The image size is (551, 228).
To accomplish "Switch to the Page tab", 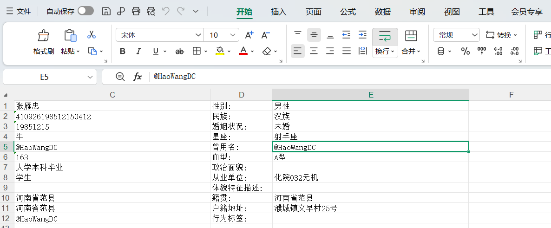I will (314, 12).
